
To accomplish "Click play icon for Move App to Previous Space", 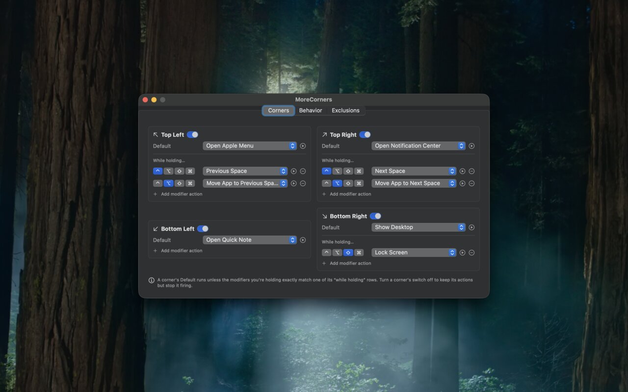I will tap(293, 183).
